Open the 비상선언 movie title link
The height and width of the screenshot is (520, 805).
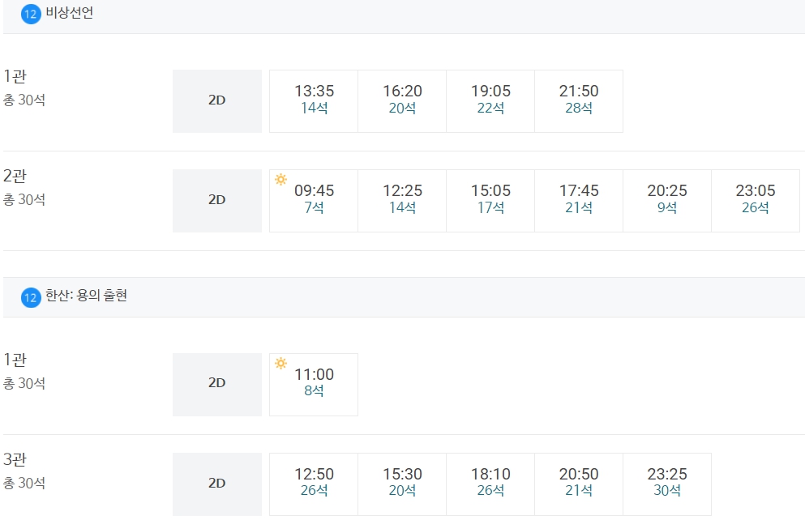click(x=69, y=13)
